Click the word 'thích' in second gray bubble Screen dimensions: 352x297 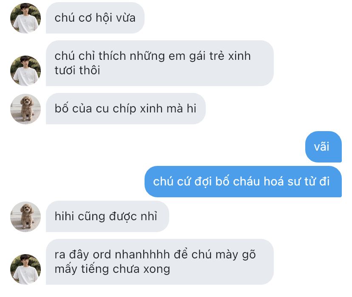(112, 56)
